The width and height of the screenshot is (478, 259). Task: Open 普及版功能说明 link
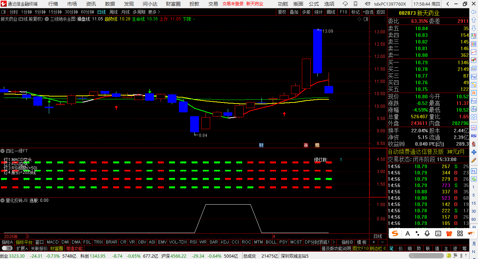(x=336, y=248)
